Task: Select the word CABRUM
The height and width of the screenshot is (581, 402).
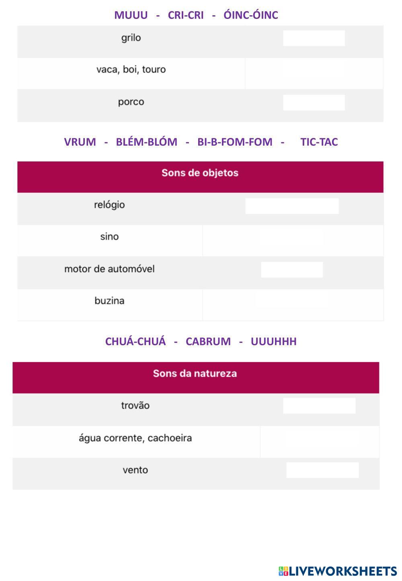Action: click(208, 342)
